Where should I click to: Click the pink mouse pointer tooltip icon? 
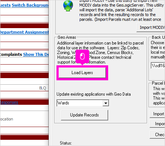(x=82, y=57)
